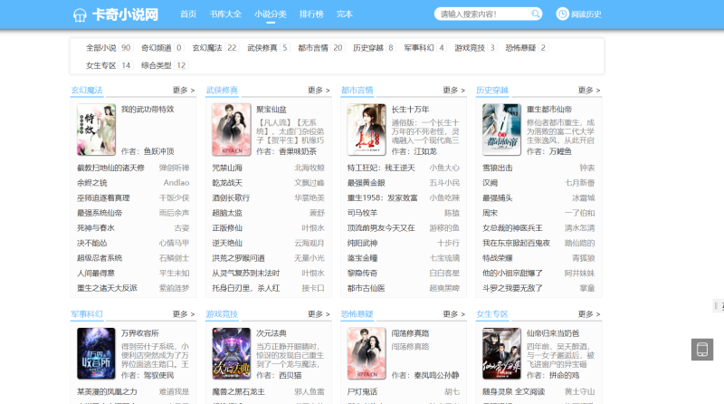Filter by 奇幻频道 category
The image size is (724, 404).
[x=156, y=48]
